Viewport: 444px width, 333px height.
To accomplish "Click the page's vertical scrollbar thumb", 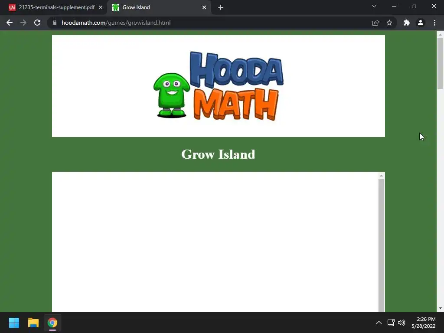I will pyautogui.click(x=440, y=63).
